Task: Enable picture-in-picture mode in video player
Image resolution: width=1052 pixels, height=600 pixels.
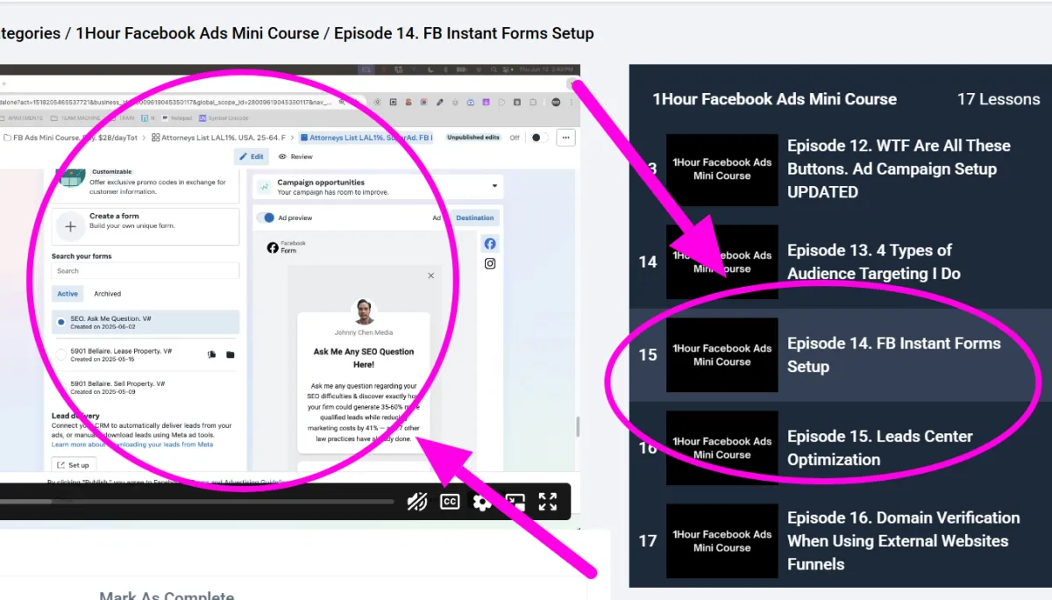Action: 515,502
